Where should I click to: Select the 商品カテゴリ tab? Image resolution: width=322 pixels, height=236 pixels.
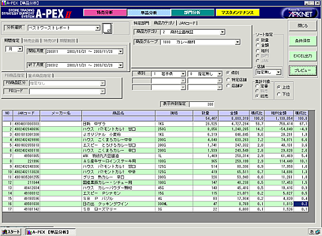[164, 23]
